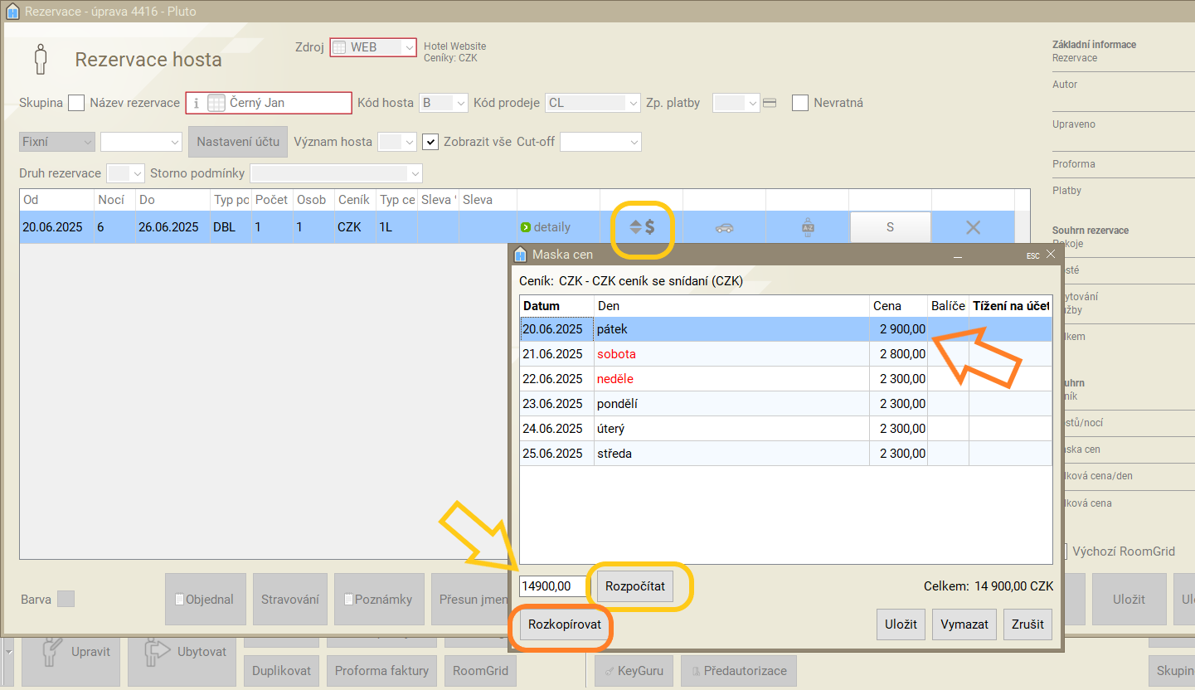Click the grid icon before Černý Jan
The image size is (1195, 690).
[x=216, y=103]
